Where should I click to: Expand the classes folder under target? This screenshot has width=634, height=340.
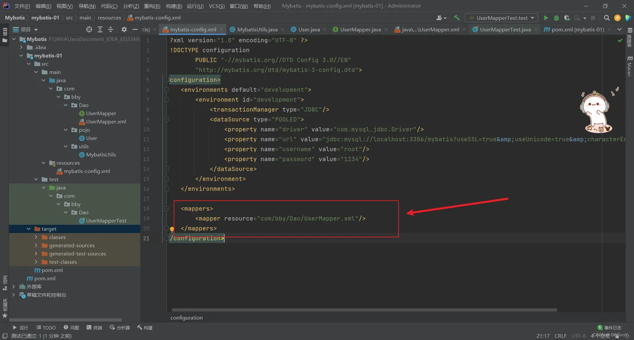coord(36,237)
